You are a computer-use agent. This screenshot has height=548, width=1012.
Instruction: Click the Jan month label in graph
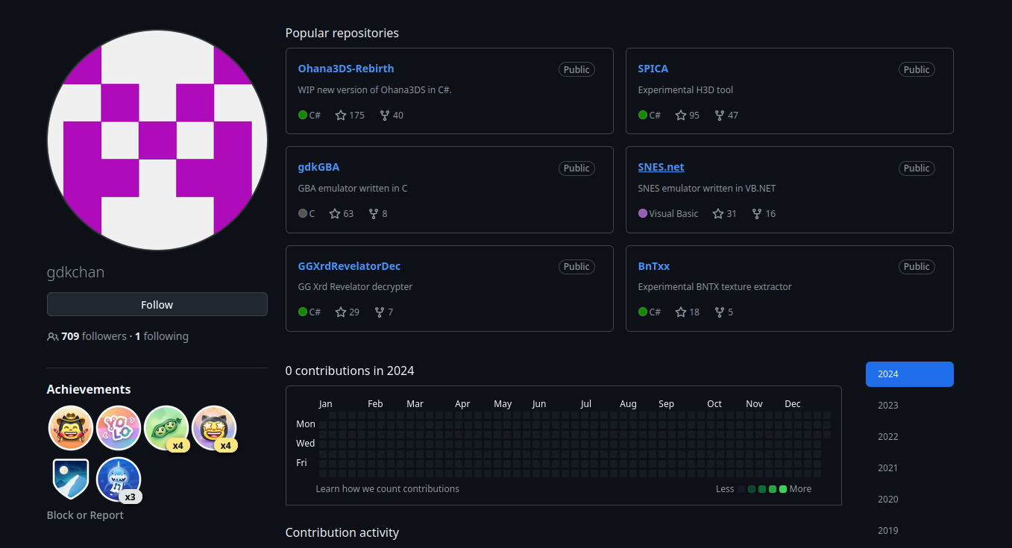click(325, 404)
